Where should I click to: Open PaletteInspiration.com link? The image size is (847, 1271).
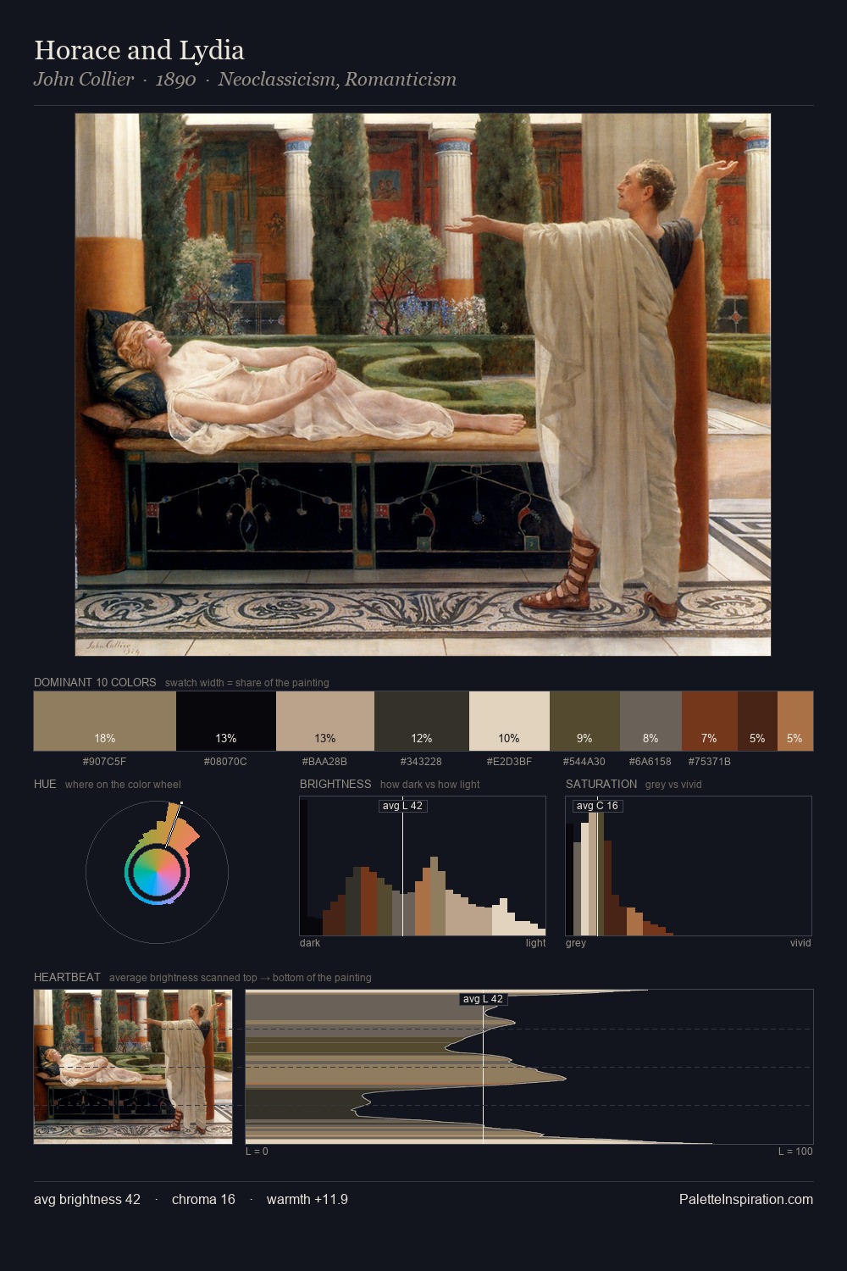click(746, 1199)
